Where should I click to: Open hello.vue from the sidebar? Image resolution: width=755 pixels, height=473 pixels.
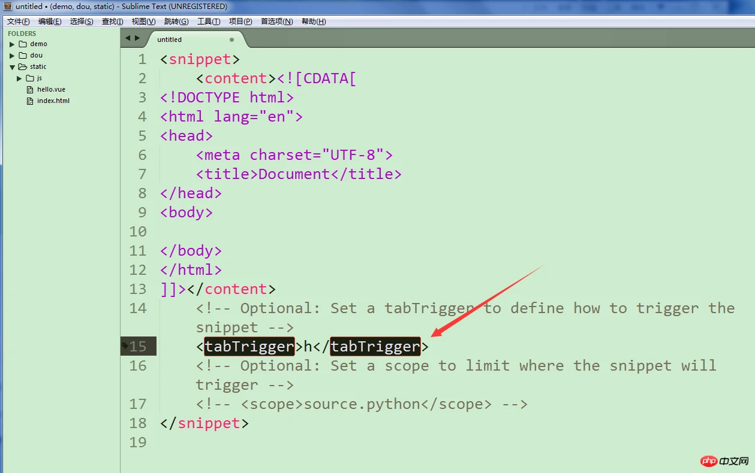tap(51, 89)
